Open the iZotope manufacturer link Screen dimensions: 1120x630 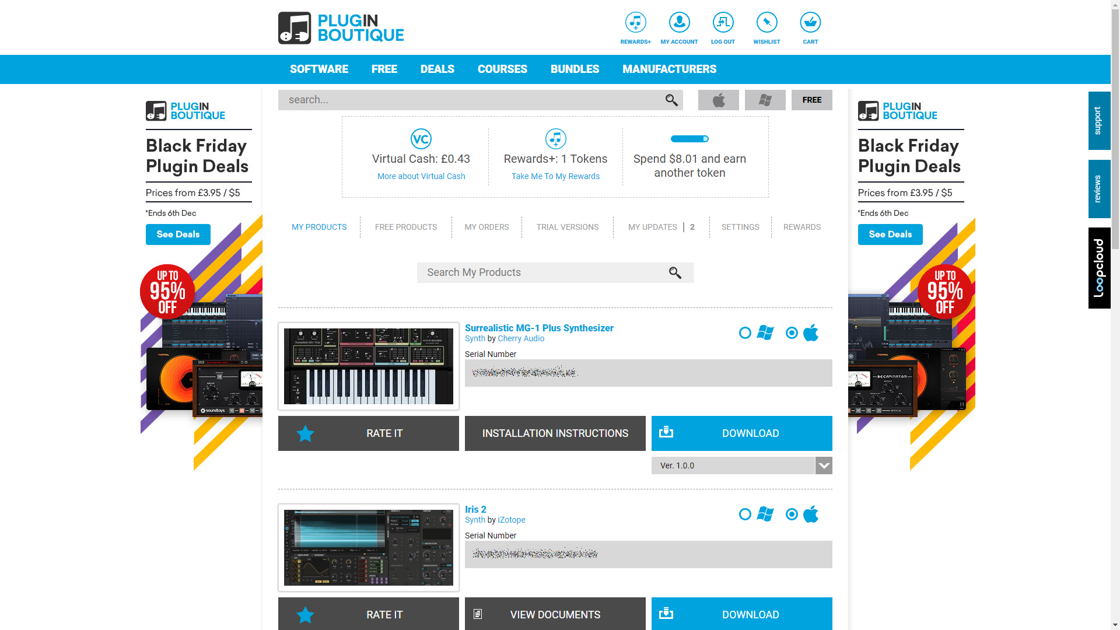pos(512,520)
